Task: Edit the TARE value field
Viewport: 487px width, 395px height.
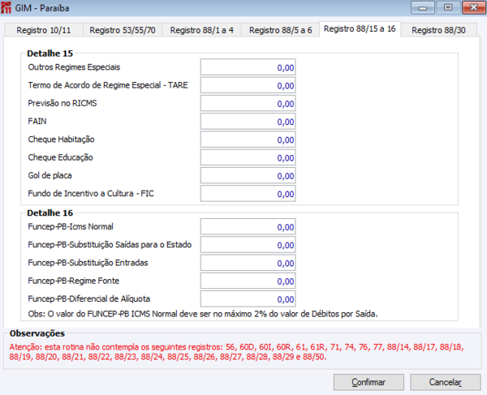Action: coord(248,85)
